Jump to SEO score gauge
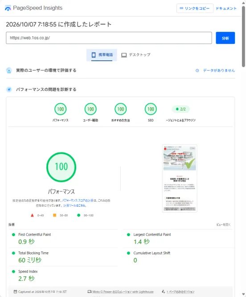The height and width of the screenshot is (297, 246). (x=151, y=109)
